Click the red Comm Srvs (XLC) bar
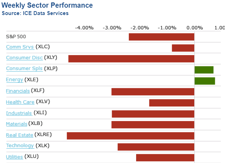 click(183, 48)
